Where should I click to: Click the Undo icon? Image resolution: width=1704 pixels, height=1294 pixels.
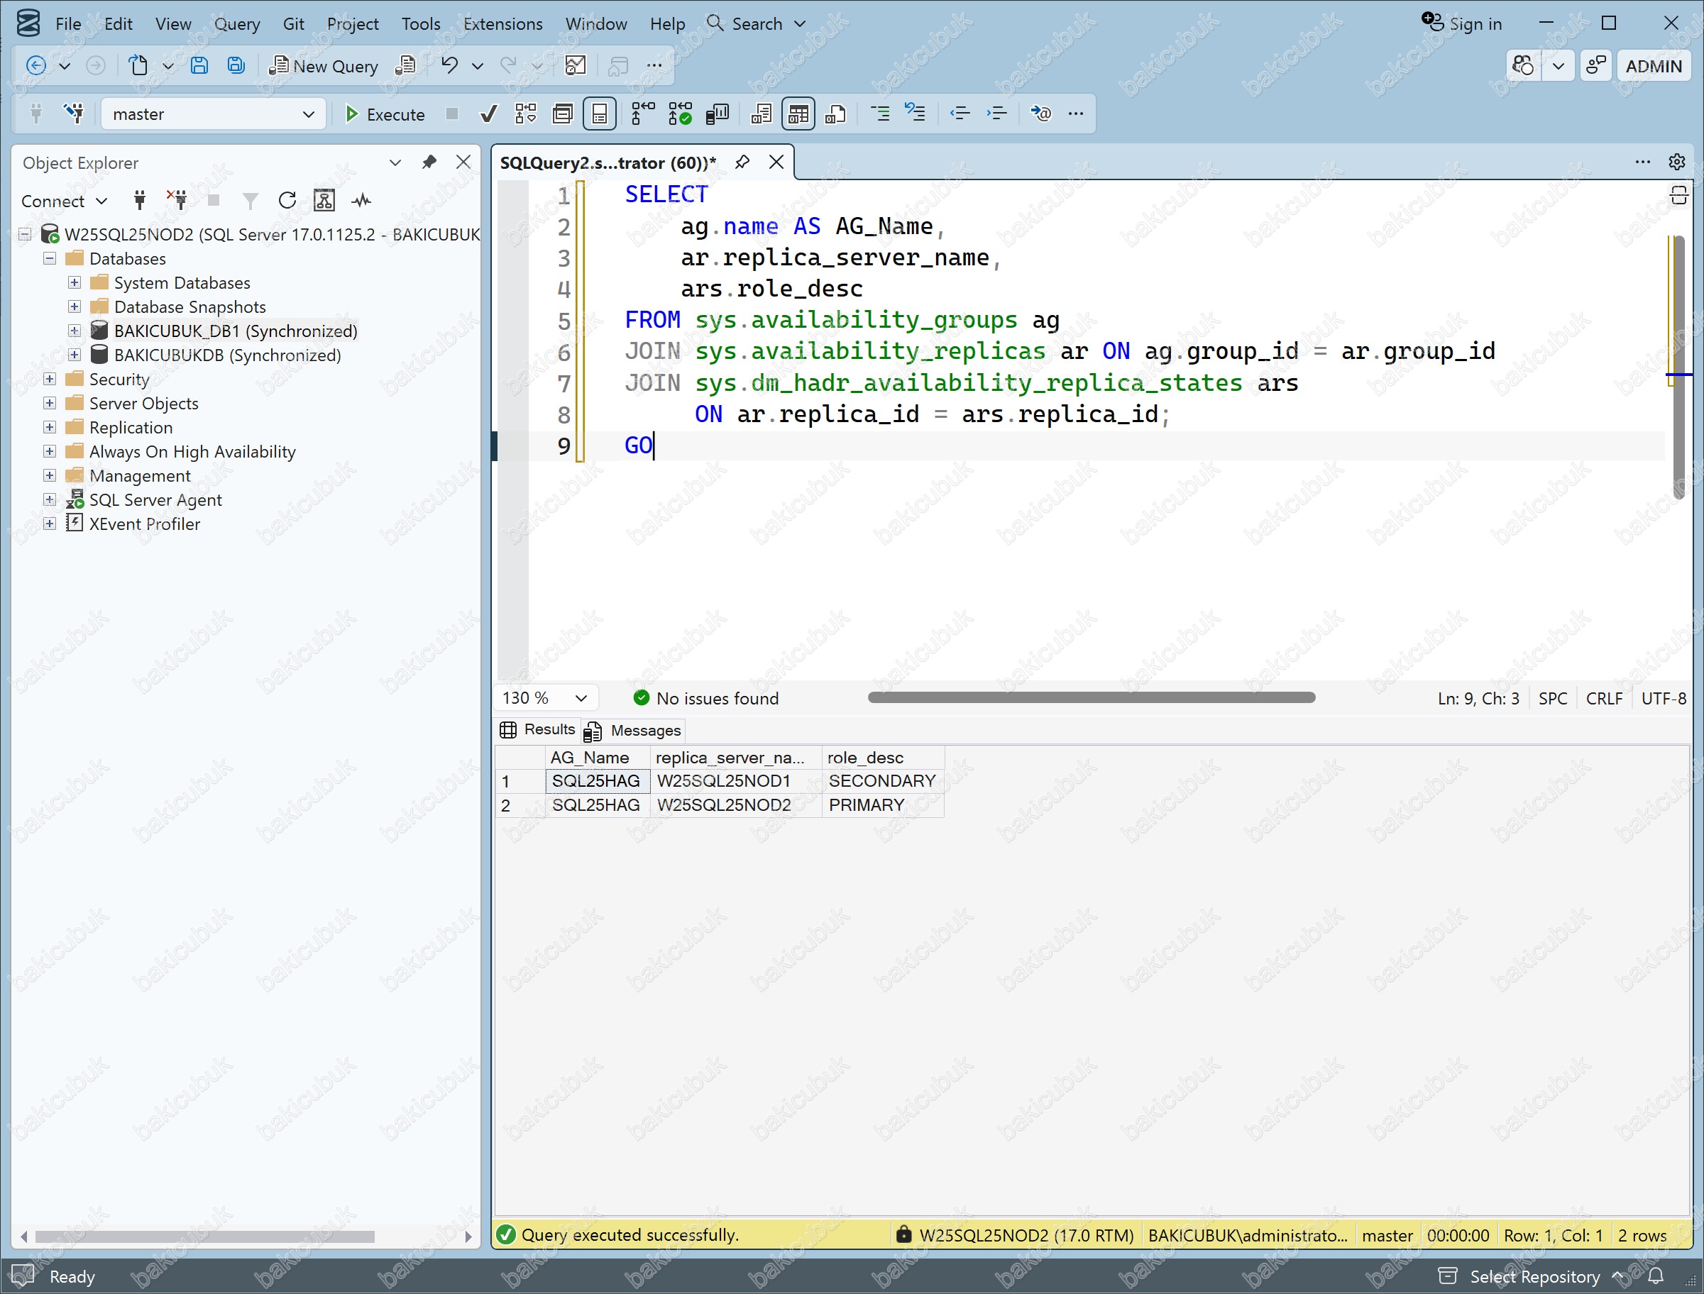449,66
